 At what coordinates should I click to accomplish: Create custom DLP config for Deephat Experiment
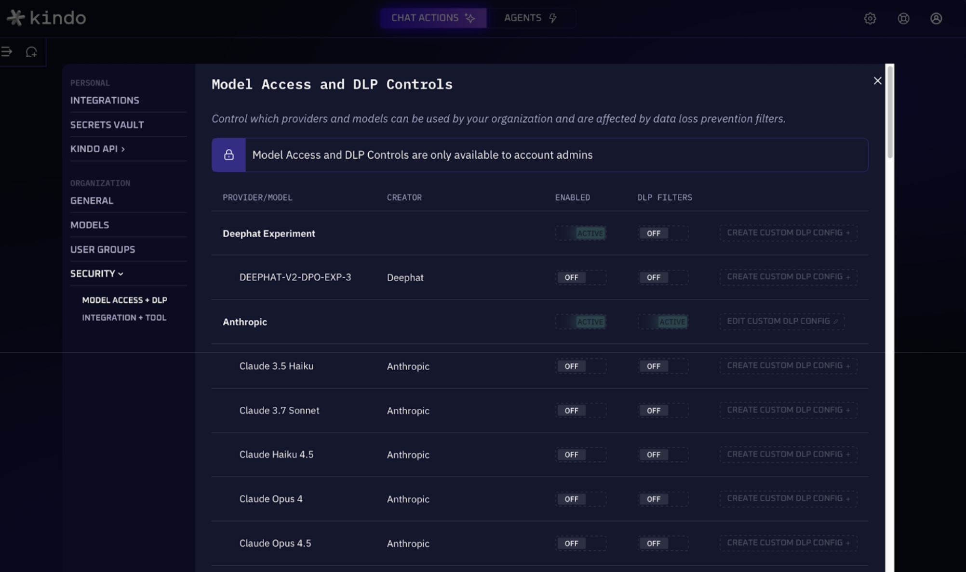click(788, 233)
